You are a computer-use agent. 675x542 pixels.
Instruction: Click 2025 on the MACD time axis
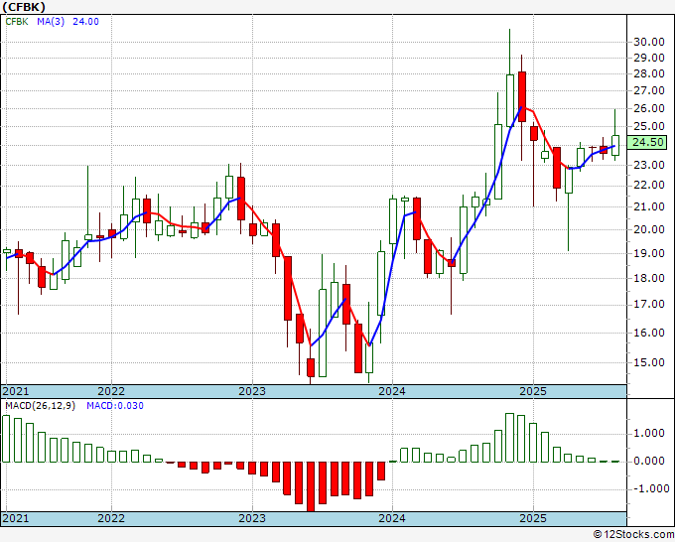point(532,518)
